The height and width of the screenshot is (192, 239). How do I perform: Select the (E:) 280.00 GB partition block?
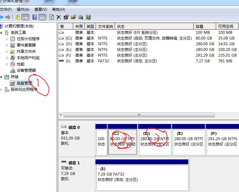[188, 139]
